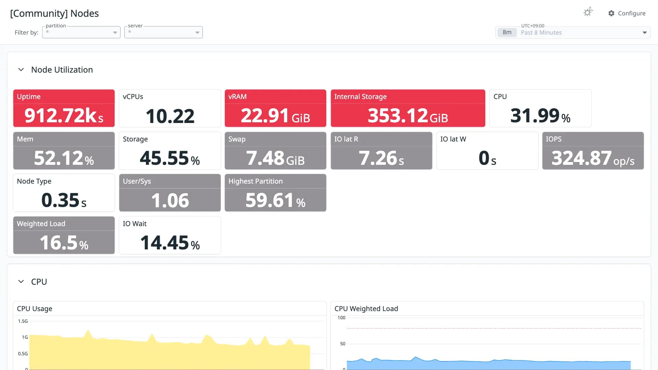
Task: Select the Uptime 912.72ks tile
Action: [x=64, y=108]
